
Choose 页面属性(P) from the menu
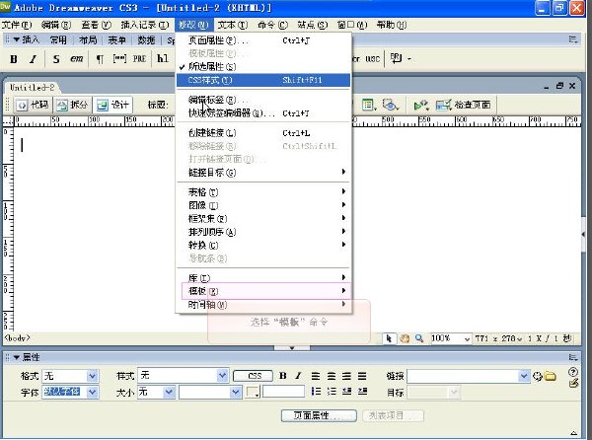263,40
